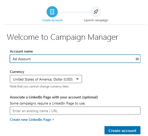Click the Welcome to Campaign Manager heading
Image resolution: width=148 pixels, height=136 pixels.
pos(62,37)
